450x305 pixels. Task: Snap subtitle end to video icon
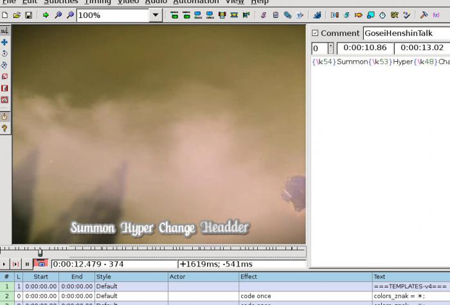click(210, 15)
